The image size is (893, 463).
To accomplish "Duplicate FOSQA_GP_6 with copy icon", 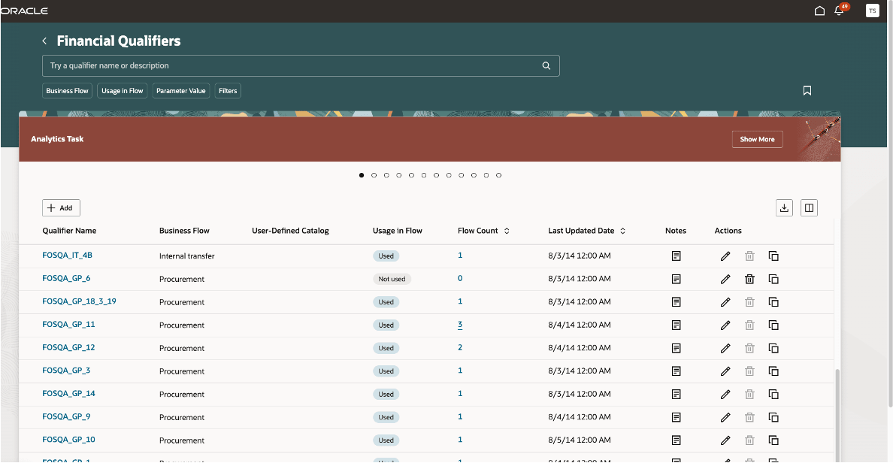I will (x=773, y=279).
